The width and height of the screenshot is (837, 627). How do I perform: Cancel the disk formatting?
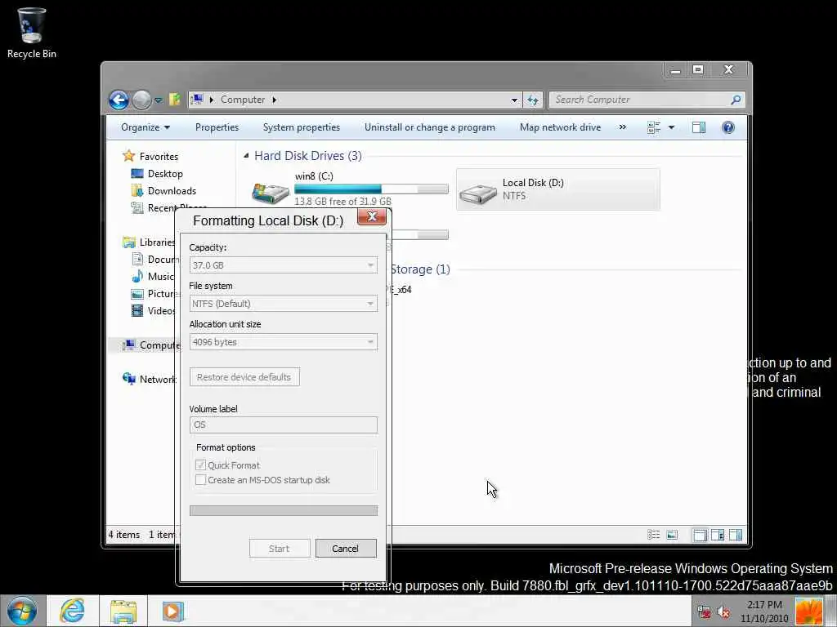(x=346, y=549)
